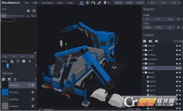Toggle the Outliner options bars icon
The image size is (183, 111).
point(156,41)
